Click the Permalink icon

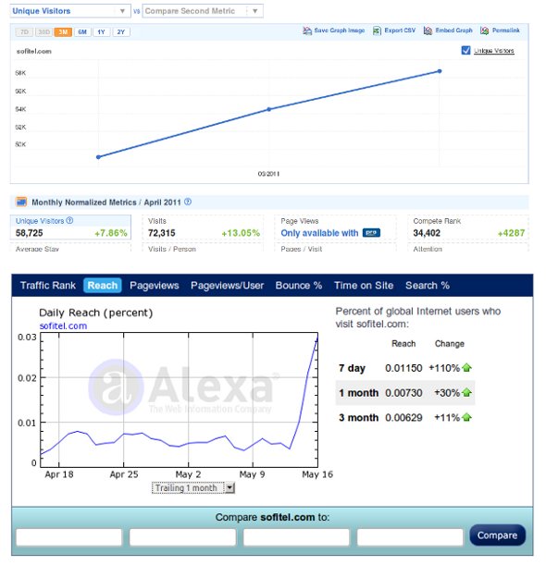click(x=484, y=31)
